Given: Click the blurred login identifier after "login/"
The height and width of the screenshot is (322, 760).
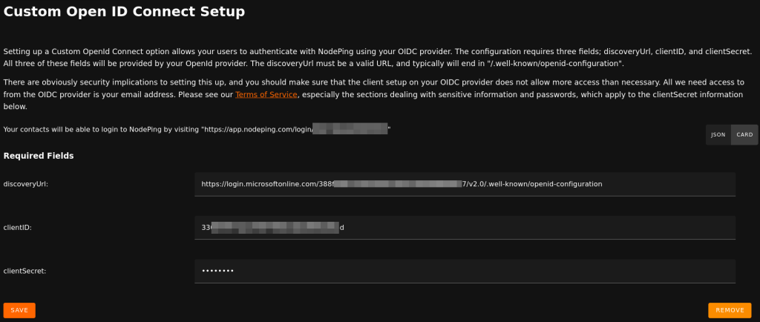Looking at the screenshot, I should coord(350,129).
